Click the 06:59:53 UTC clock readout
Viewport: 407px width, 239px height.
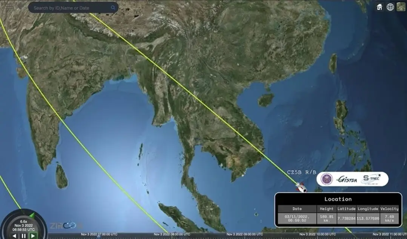point(24,230)
